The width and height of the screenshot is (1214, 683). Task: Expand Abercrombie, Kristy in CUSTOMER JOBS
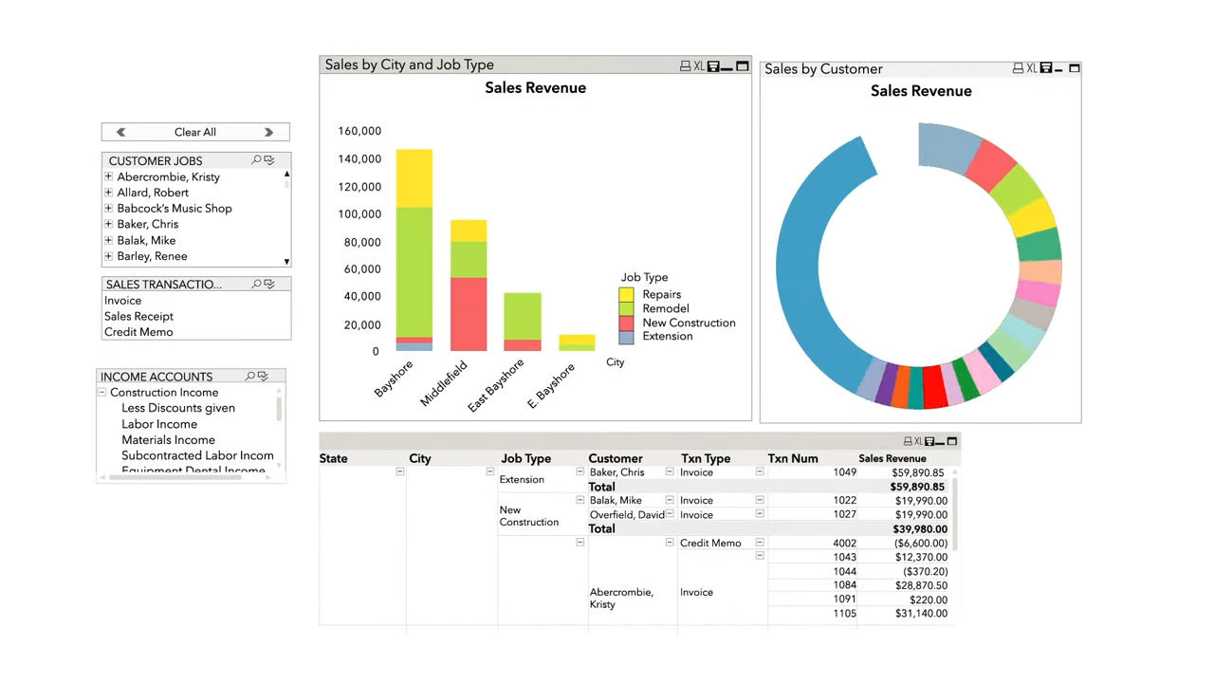(107, 176)
